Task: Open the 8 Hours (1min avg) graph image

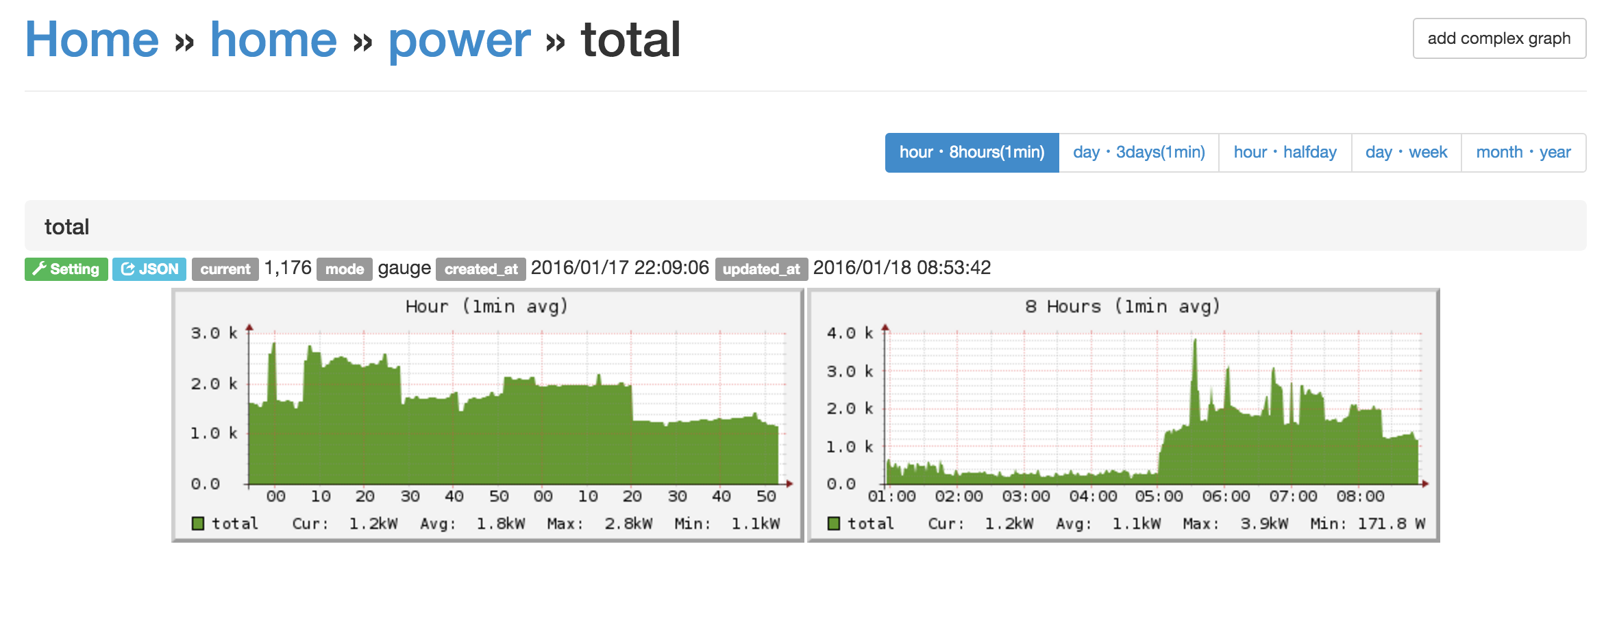Action: (1123, 415)
